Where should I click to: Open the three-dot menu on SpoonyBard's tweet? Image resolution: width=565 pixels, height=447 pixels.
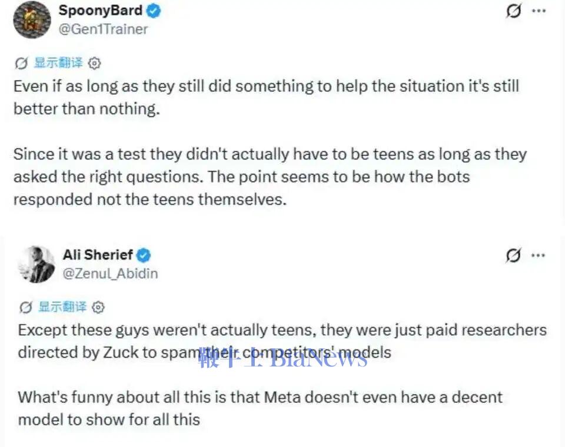(x=539, y=11)
